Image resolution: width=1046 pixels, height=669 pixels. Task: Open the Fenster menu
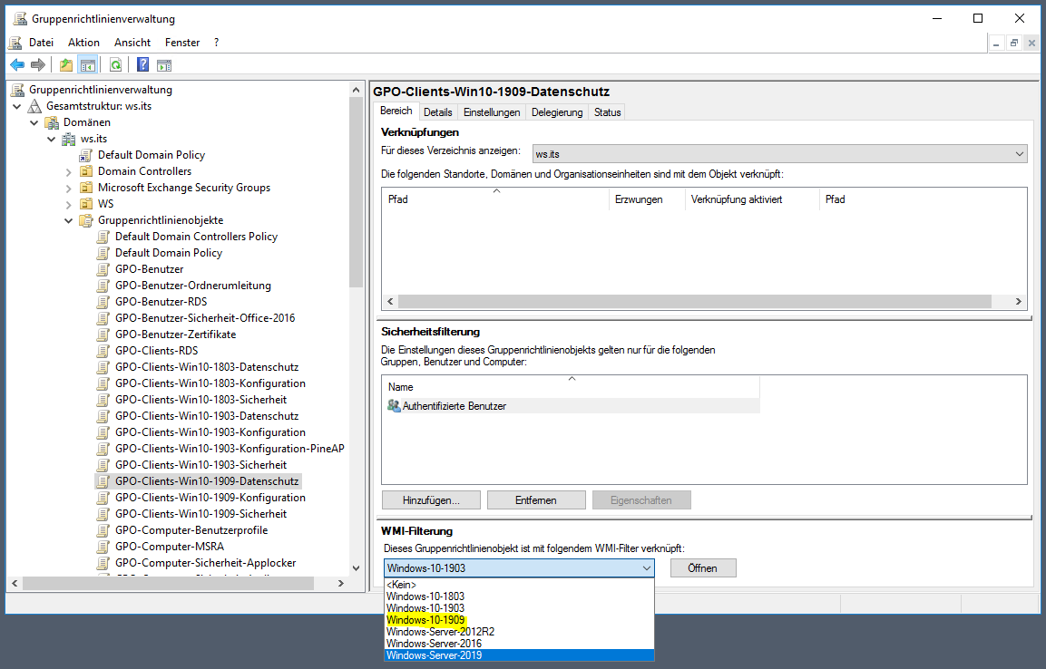point(182,43)
